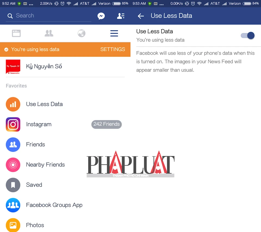This screenshot has height=232, width=261.
Task: Open the friend requests contacts icon
Action: 121,16
